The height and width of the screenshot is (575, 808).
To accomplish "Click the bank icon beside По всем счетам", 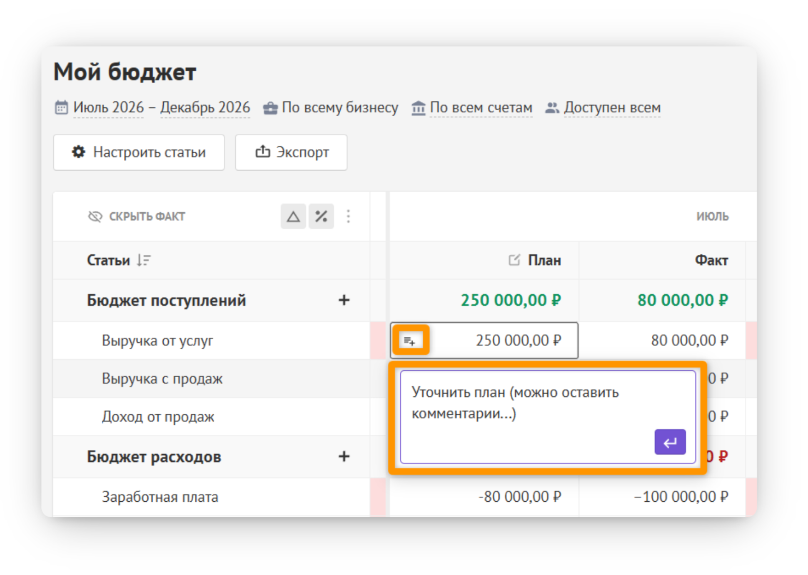I will (x=418, y=108).
